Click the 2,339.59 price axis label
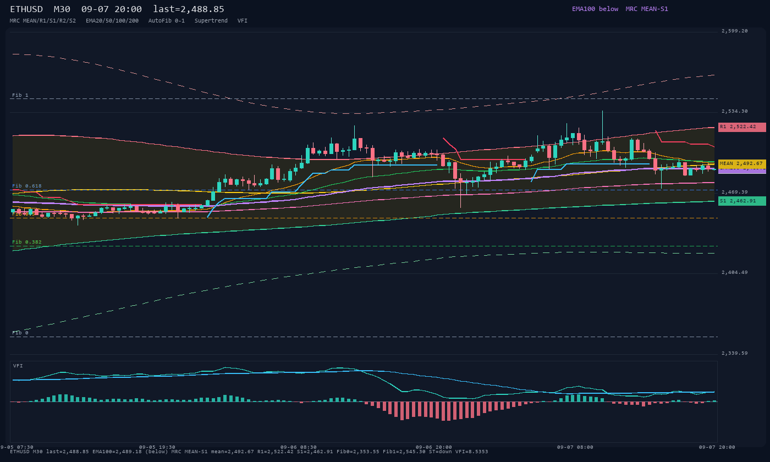This screenshot has width=770, height=462. tap(735, 353)
